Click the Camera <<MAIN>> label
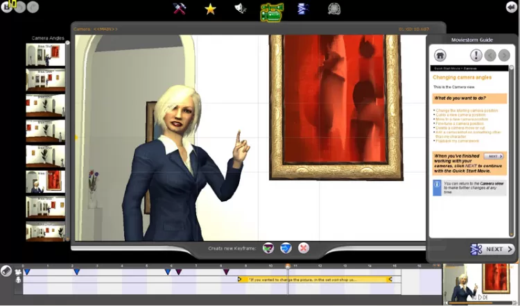Screen dimensions: 520x306 [x=96, y=29]
